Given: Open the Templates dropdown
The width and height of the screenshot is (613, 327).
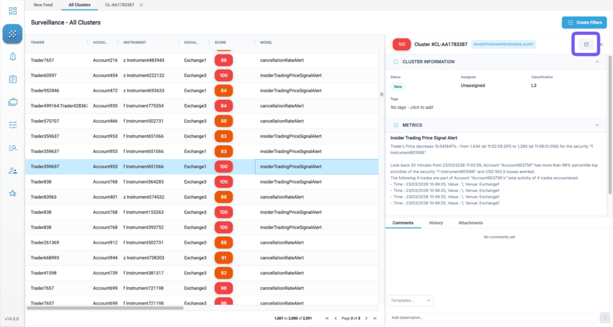Looking at the screenshot, I should (410, 301).
